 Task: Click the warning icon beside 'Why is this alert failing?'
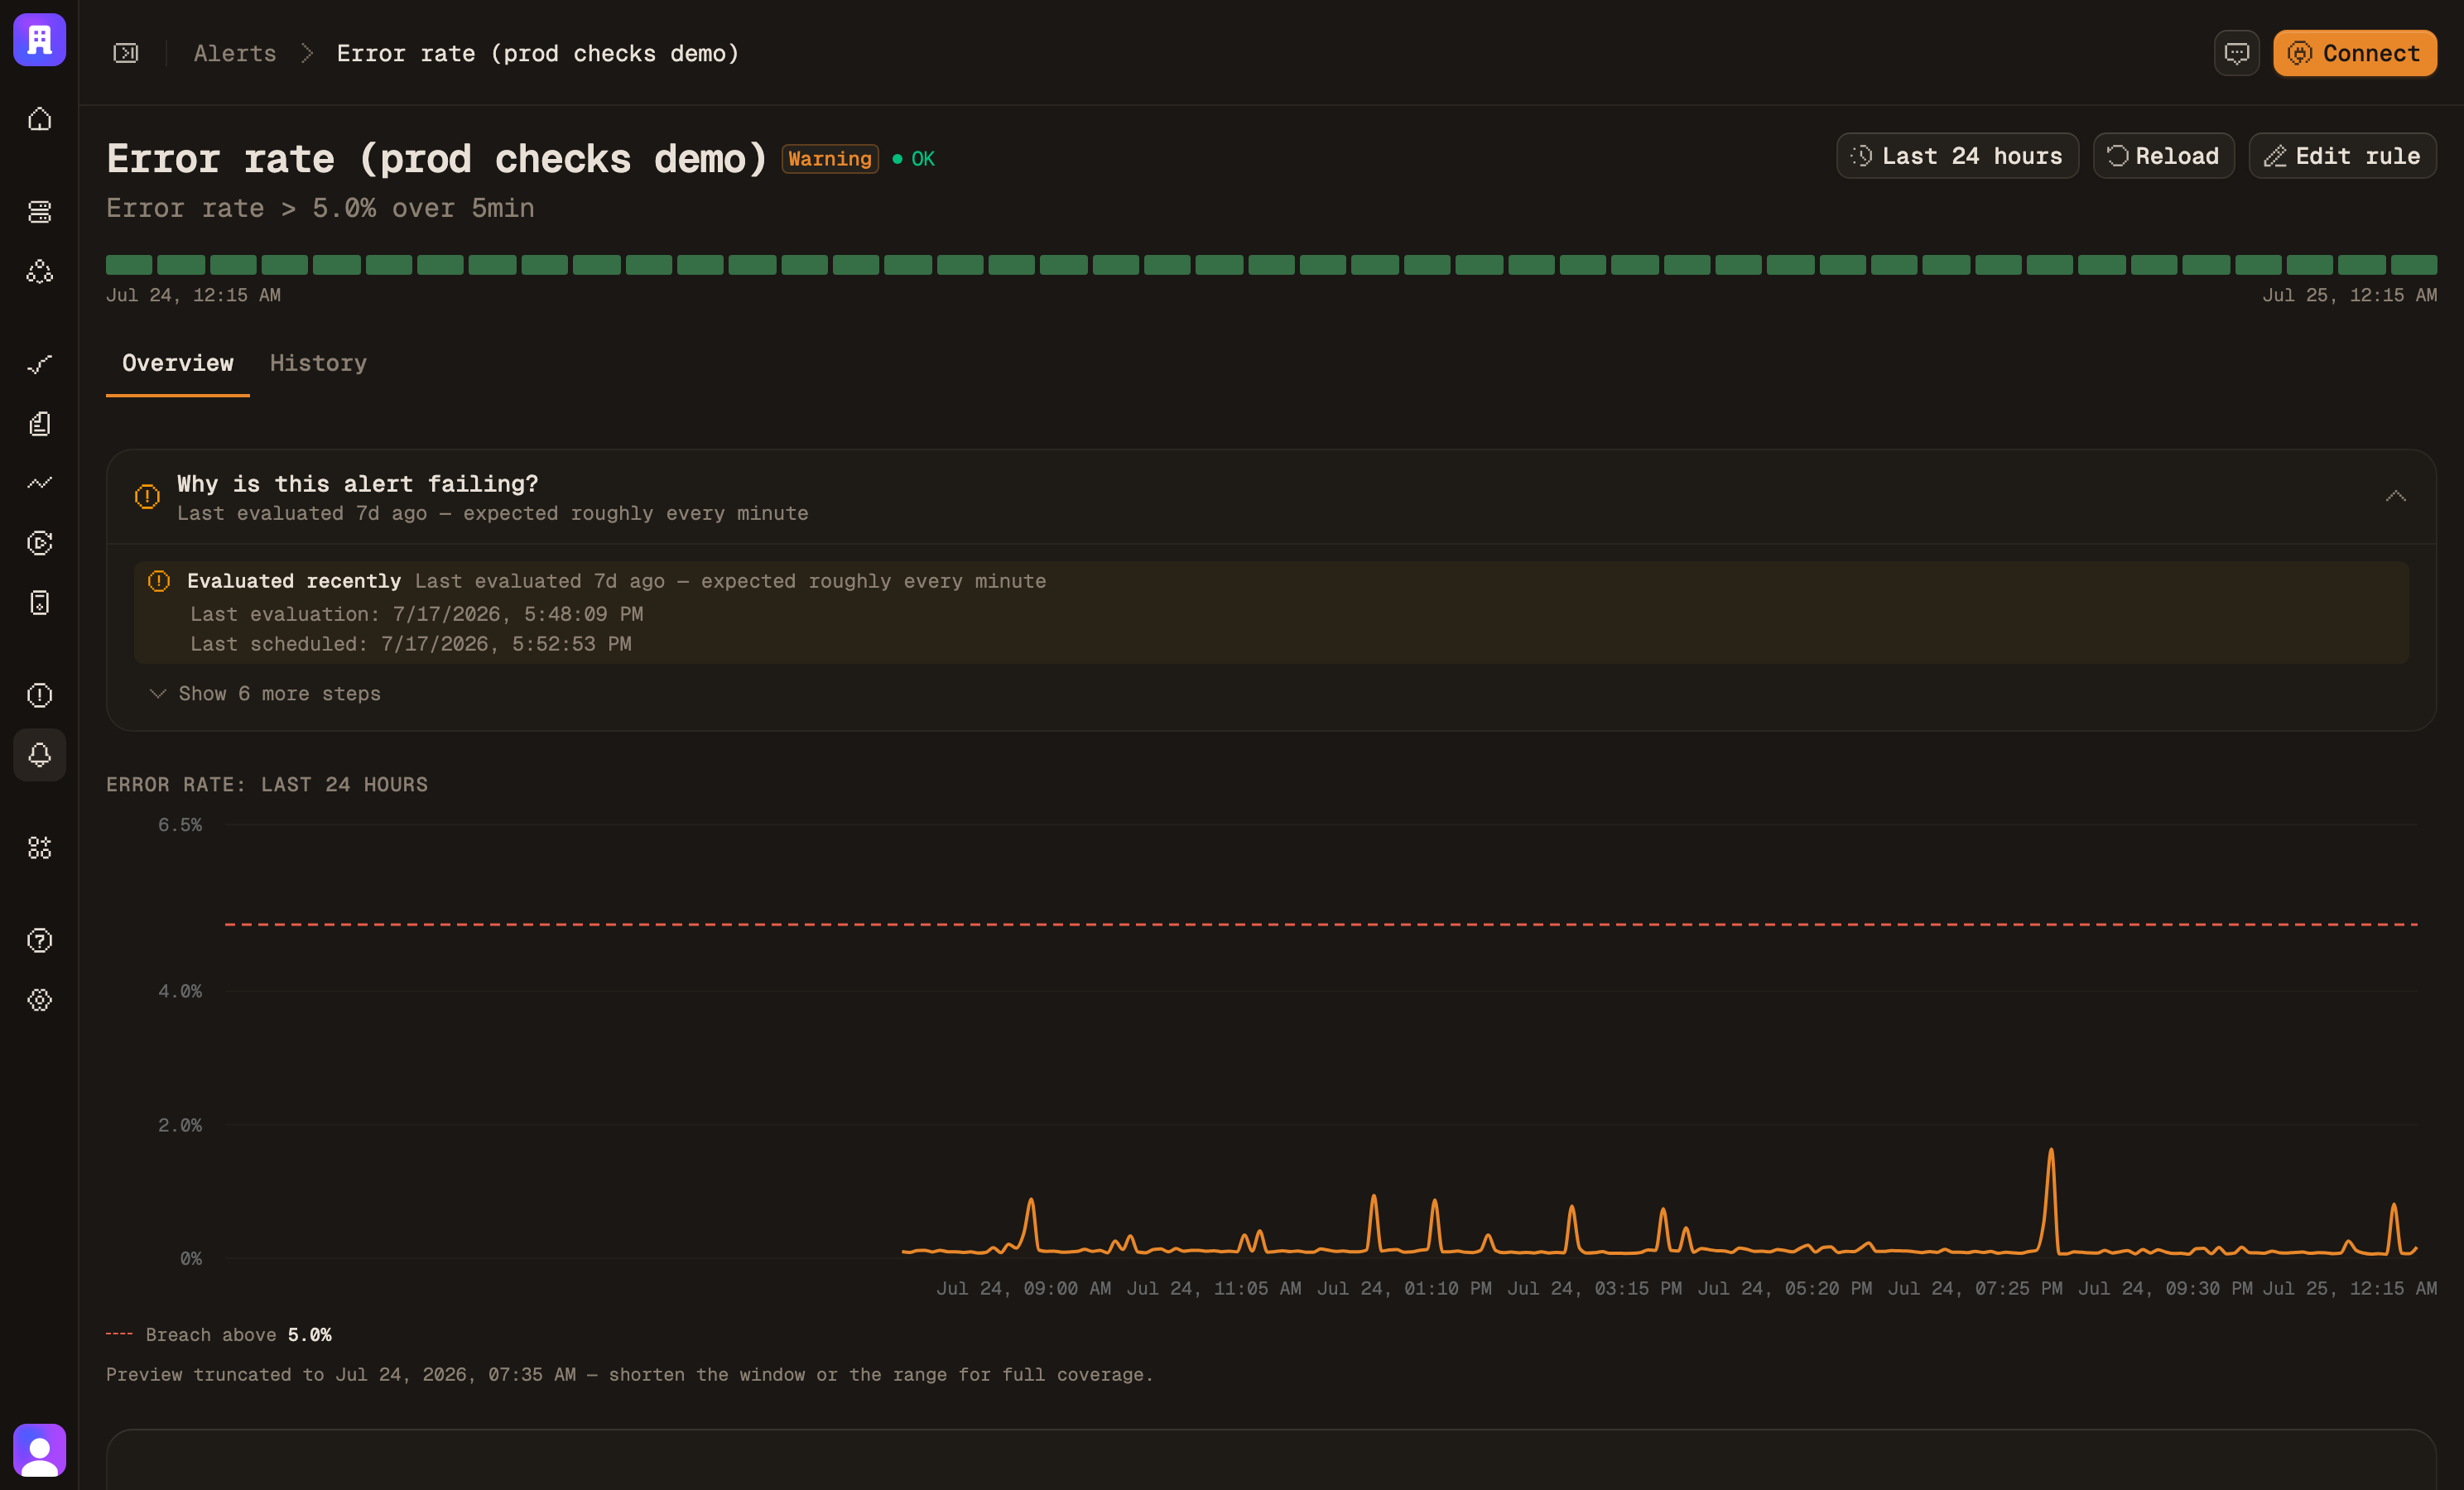click(x=147, y=496)
